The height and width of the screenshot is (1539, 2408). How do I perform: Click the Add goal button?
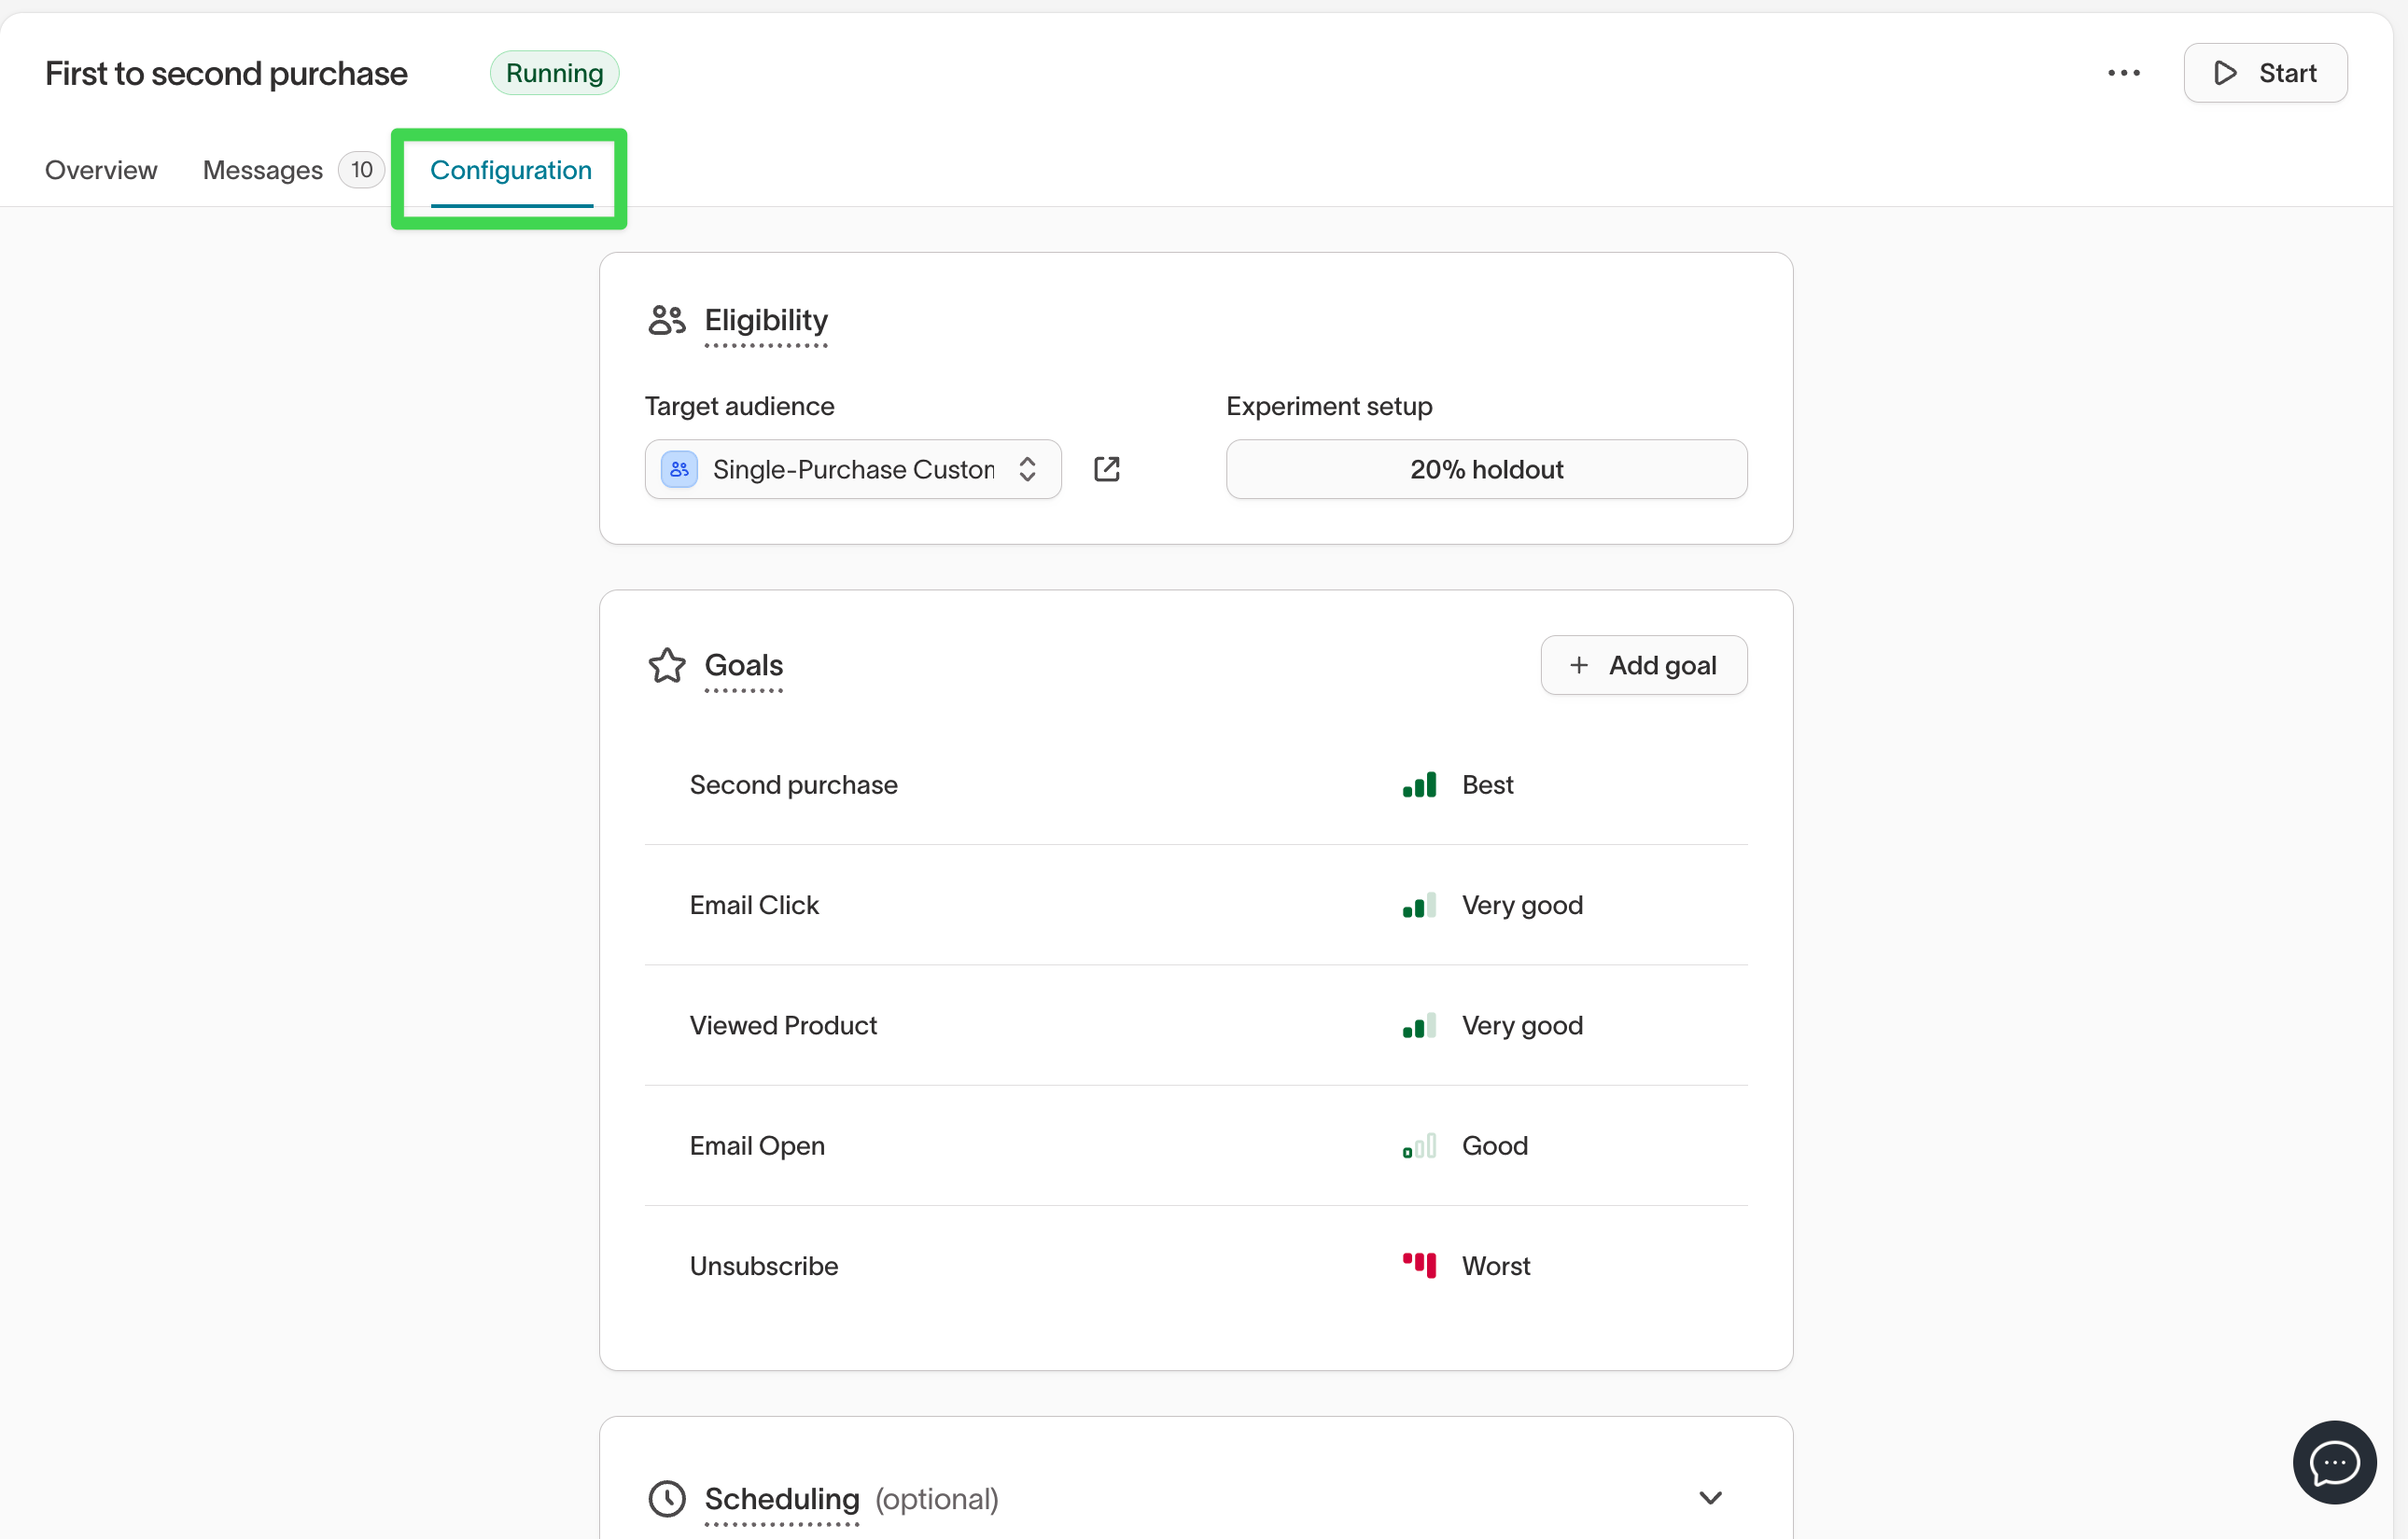click(x=1643, y=666)
